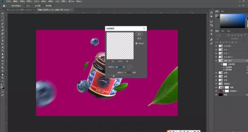Hide the black background layer via its eye

coord(216,95)
